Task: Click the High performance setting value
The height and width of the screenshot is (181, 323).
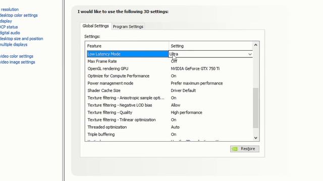Action: pyautogui.click(x=186, y=113)
